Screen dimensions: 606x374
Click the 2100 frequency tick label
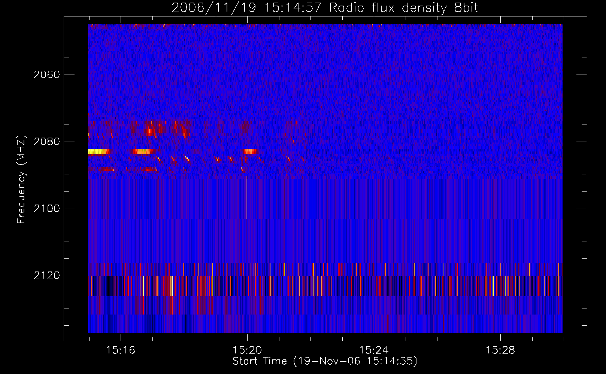47,208
